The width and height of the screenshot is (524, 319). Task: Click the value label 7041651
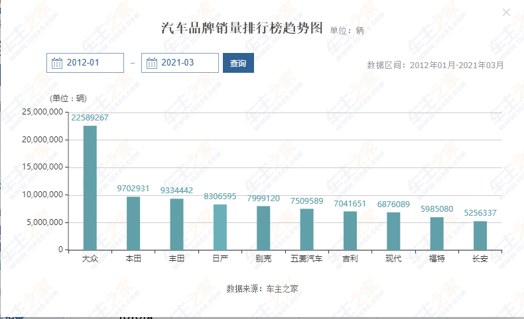tap(350, 204)
